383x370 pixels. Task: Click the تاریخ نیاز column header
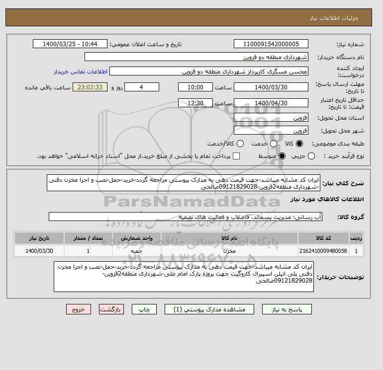click(39, 238)
